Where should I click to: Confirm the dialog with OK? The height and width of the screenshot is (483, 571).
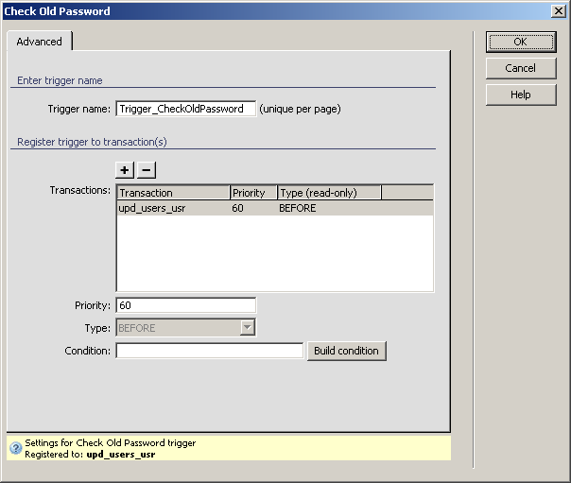point(520,42)
